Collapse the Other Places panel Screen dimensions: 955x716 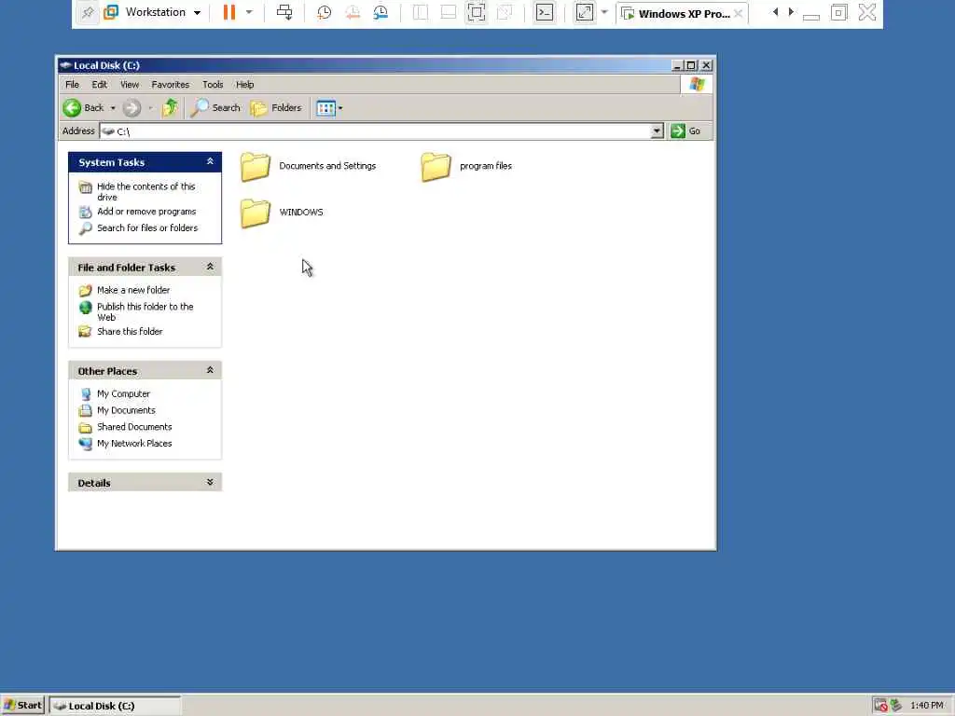[x=210, y=370]
